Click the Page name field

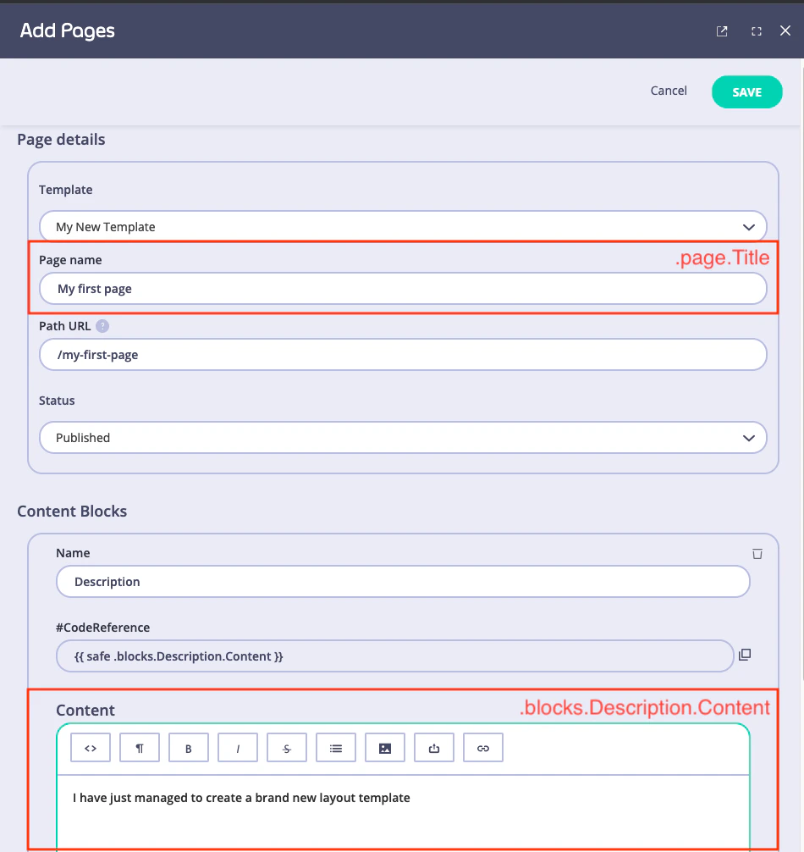pyautogui.click(x=403, y=288)
